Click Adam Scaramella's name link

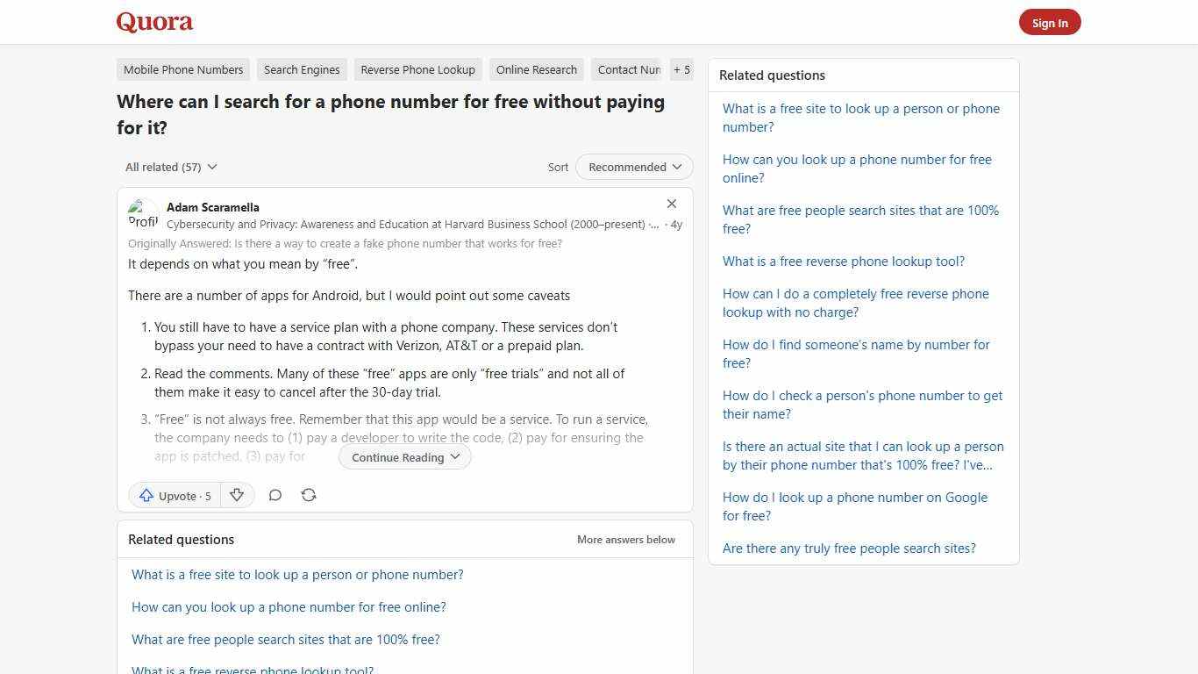coord(212,207)
